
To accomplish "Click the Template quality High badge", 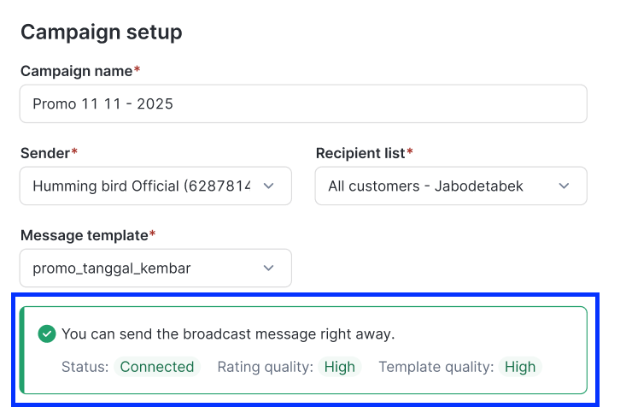I will pyautogui.click(x=520, y=367).
